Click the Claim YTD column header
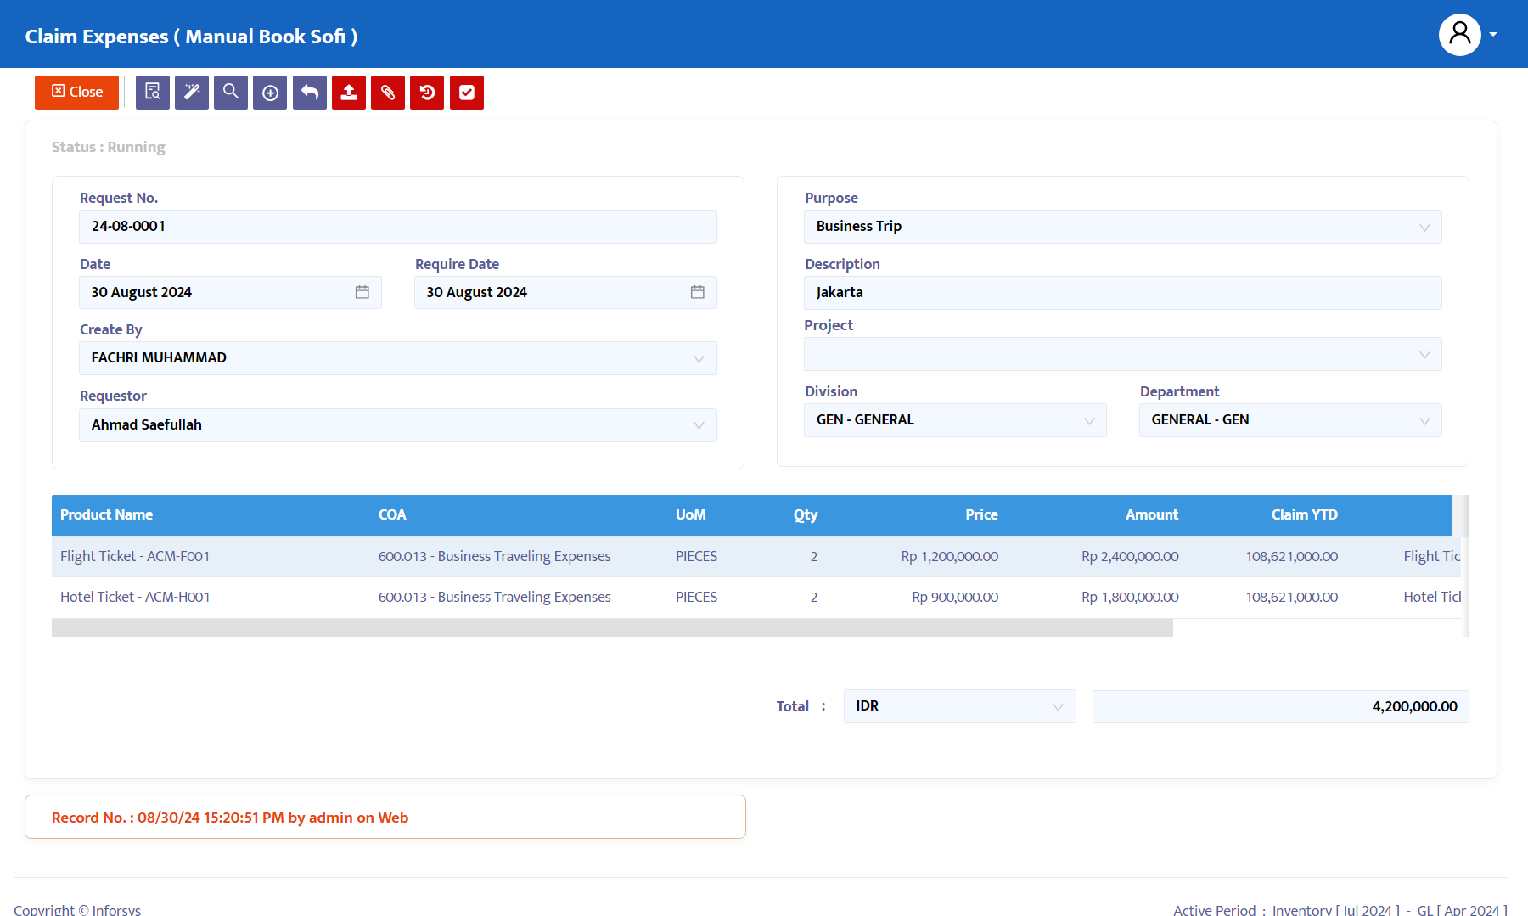 (x=1305, y=514)
